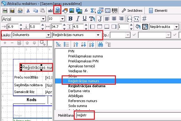The width and height of the screenshot is (181, 121).
Task: Sort fields A to Z ascending
Action: 76,44
